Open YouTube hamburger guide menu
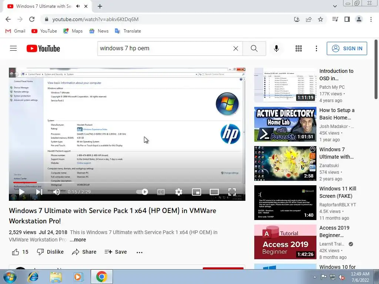 pos(13,48)
